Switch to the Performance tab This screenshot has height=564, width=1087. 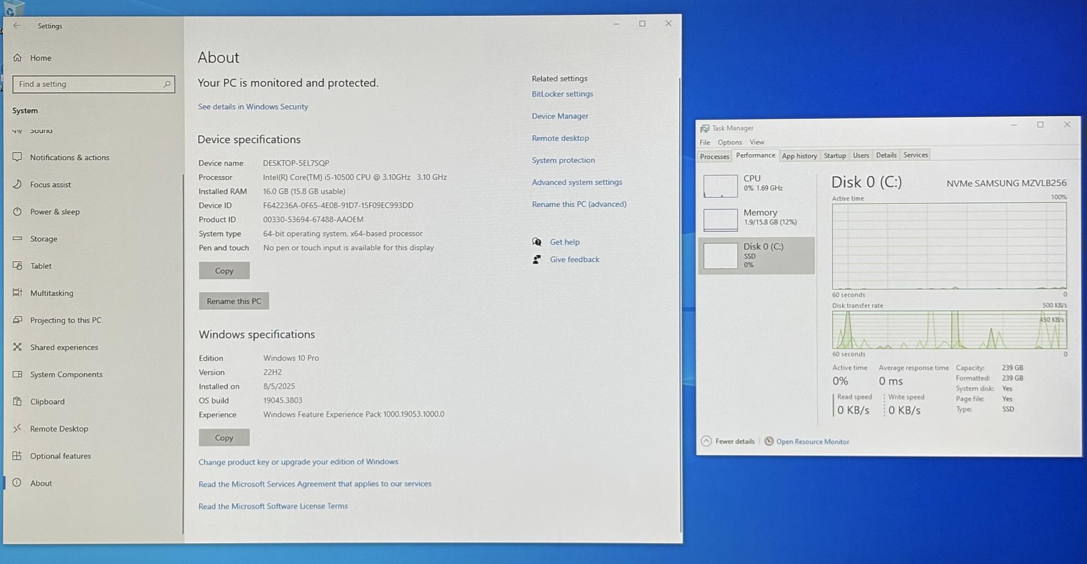point(755,156)
